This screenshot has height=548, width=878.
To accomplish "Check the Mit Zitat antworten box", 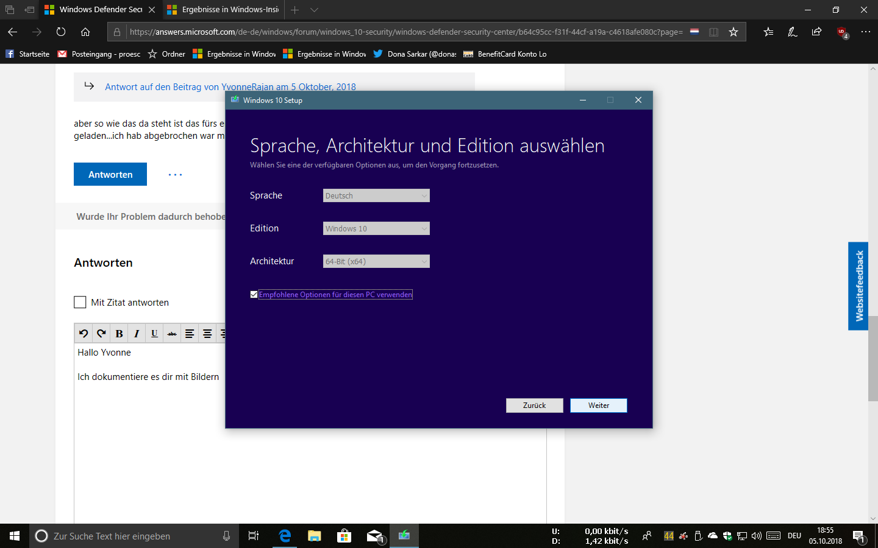I will (80, 302).
